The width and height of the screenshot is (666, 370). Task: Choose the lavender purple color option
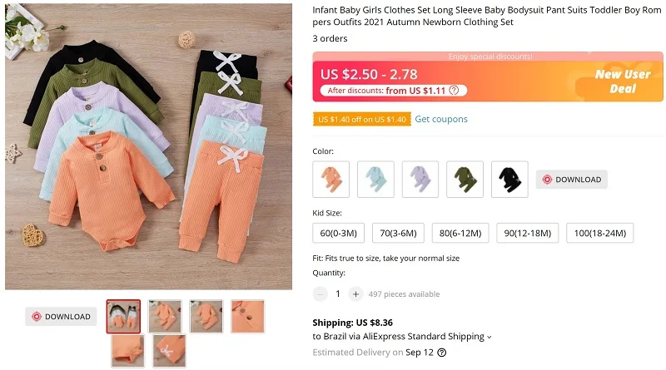click(x=420, y=179)
